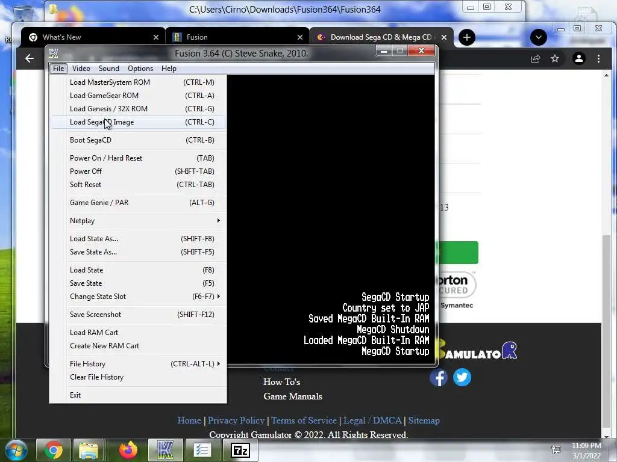Open the checklist app in taskbar
617x462 pixels.
tap(202, 450)
